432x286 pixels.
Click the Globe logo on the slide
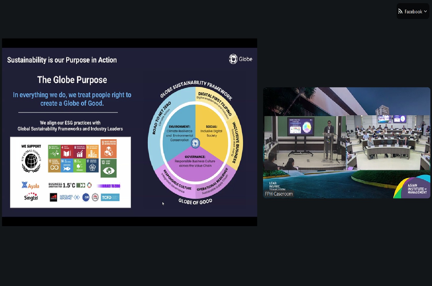pyautogui.click(x=240, y=59)
